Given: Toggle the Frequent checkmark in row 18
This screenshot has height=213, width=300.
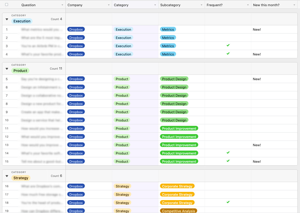Looking at the screenshot, I should pos(228,202).
